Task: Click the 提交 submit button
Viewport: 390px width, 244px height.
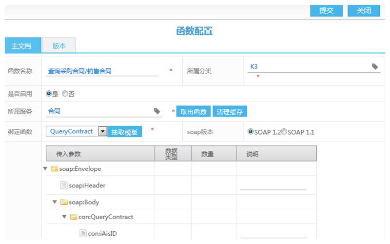Action: [326, 11]
